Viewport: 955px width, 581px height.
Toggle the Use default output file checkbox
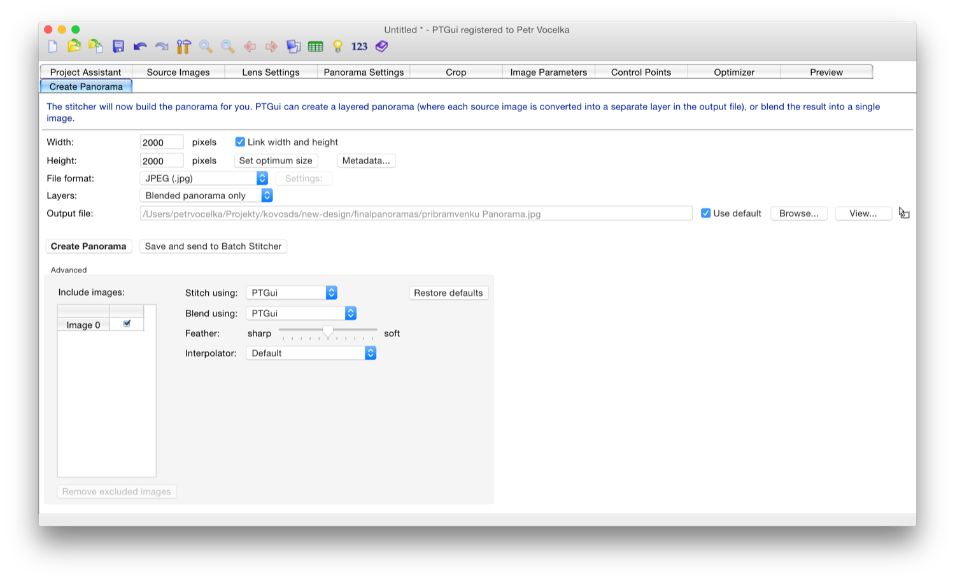click(705, 213)
